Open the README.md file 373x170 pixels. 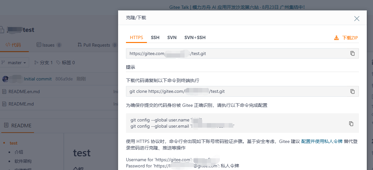coord(21,104)
